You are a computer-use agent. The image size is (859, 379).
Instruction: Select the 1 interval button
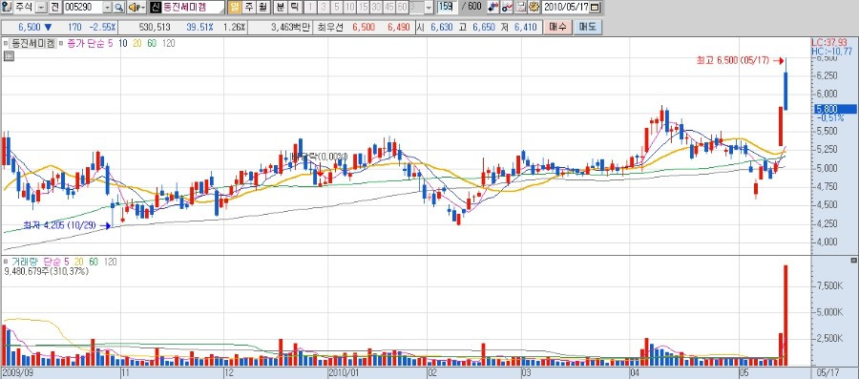tap(310, 8)
